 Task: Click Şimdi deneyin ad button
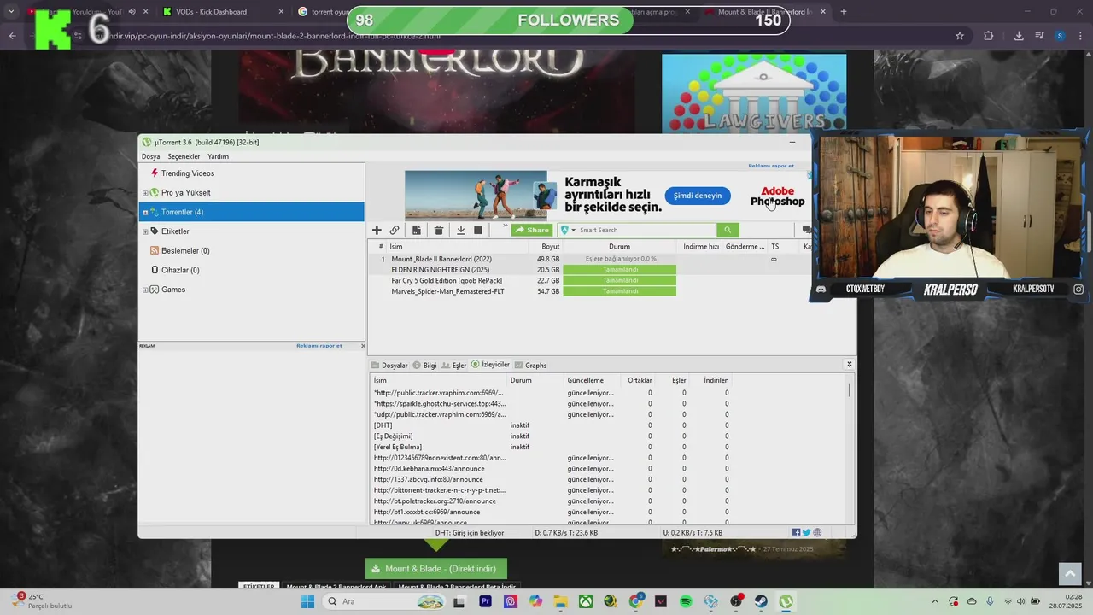(x=698, y=196)
